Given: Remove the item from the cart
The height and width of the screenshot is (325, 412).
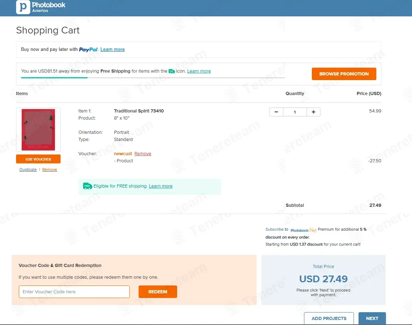Looking at the screenshot, I should pos(50,170).
